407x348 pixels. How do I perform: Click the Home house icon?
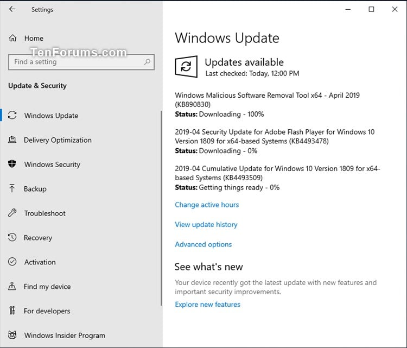coord(12,38)
